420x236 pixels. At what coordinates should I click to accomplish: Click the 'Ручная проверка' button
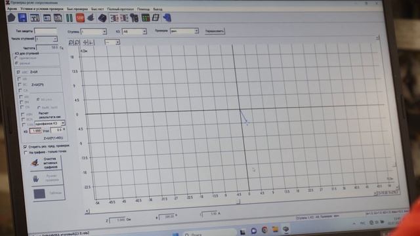point(47,178)
